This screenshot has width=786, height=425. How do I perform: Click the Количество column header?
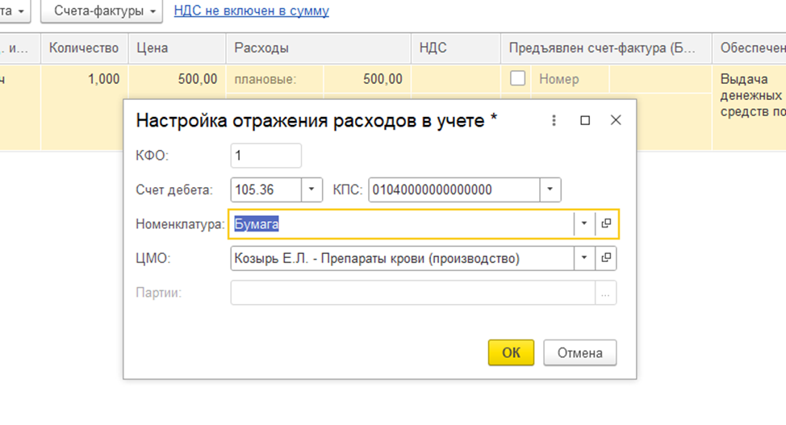(84, 48)
